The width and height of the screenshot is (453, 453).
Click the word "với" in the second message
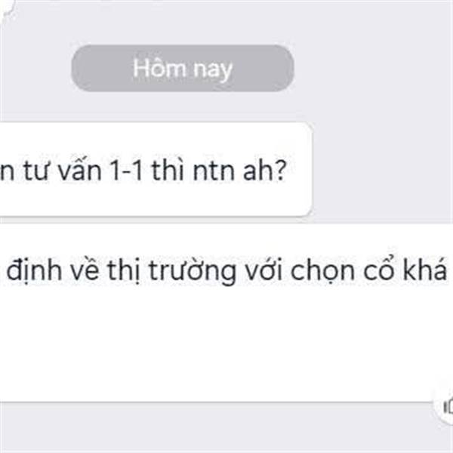point(263,269)
